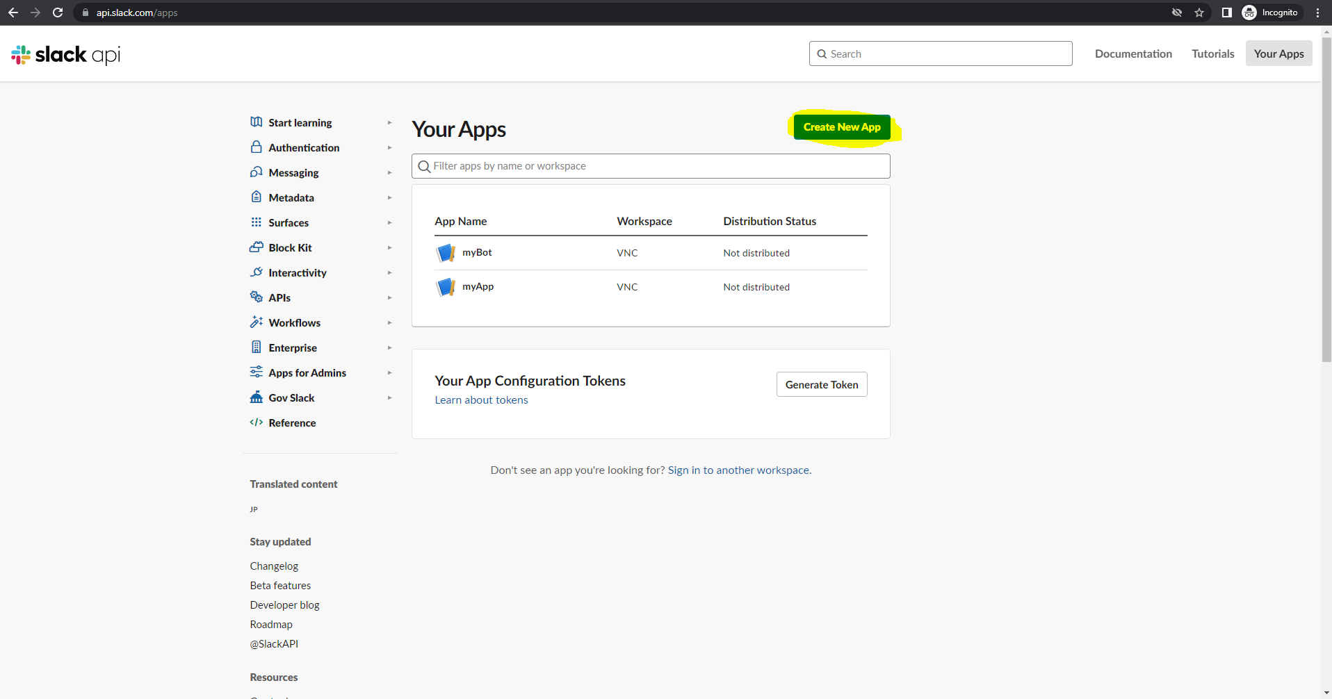Expand the Metadata section arrow
Screen dimensions: 1332x699
pos(390,197)
